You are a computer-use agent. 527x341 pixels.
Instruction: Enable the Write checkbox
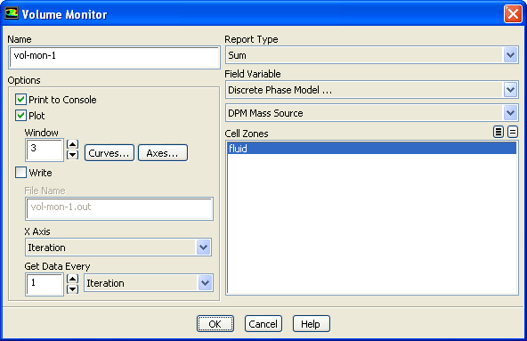pyautogui.click(x=20, y=173)
